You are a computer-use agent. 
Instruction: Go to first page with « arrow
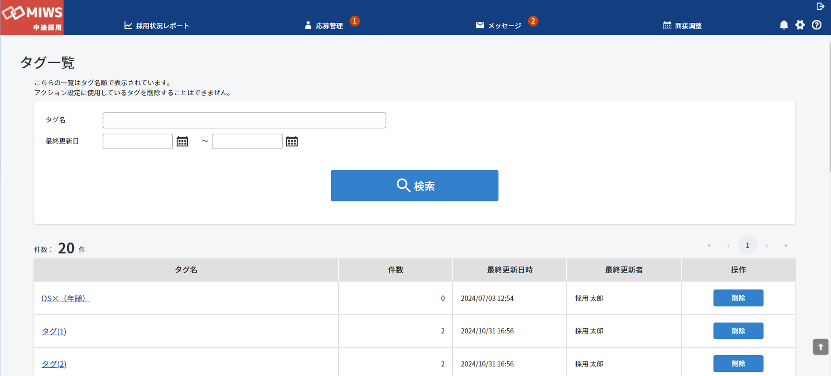pos(709,245)
